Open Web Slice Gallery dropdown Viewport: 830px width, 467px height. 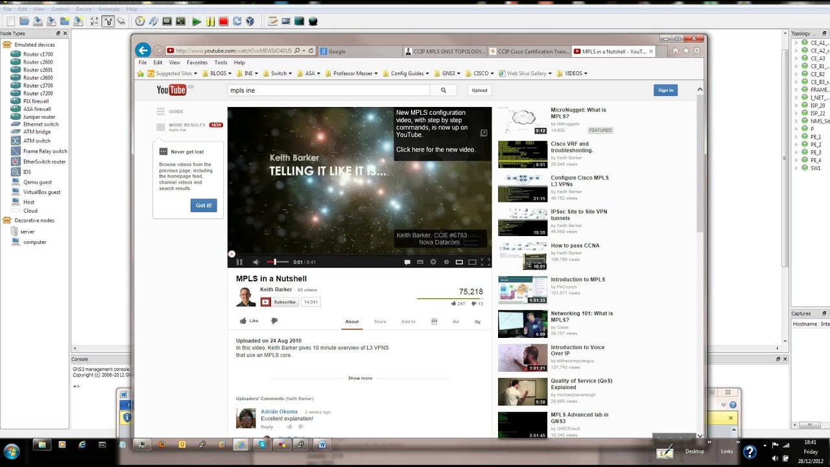click(x=525, y=73)
